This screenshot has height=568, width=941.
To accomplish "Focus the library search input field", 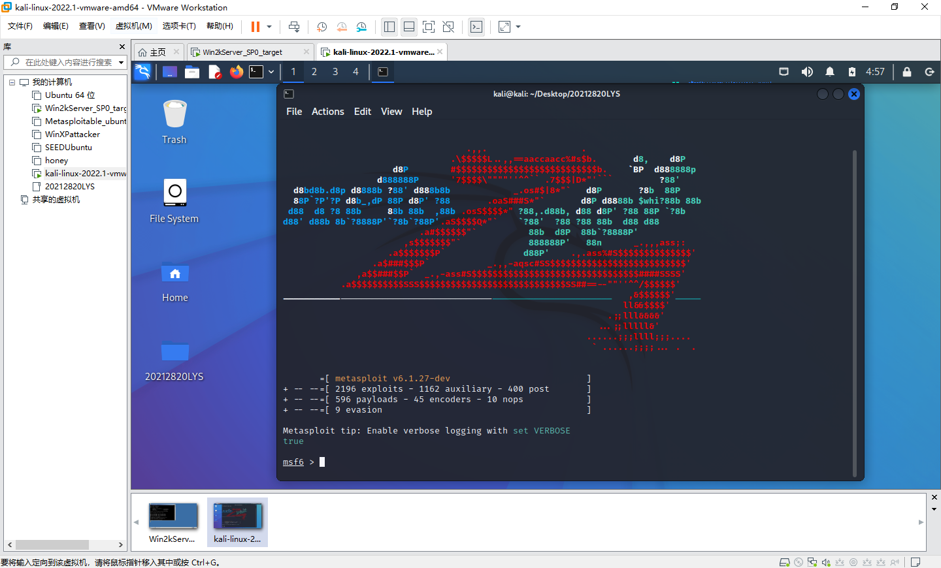I will [x=69, y=62].
